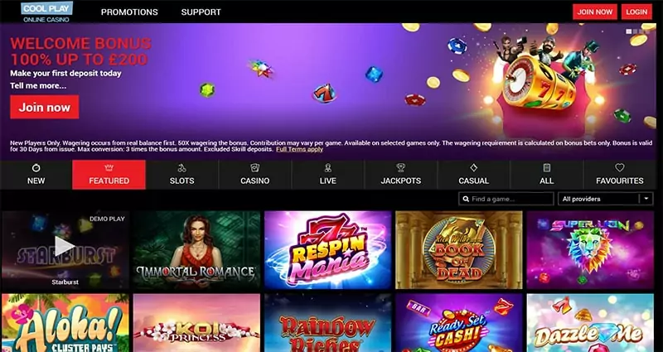
Task: Click the heart icon above FAVOURITES
Action: 619,168
